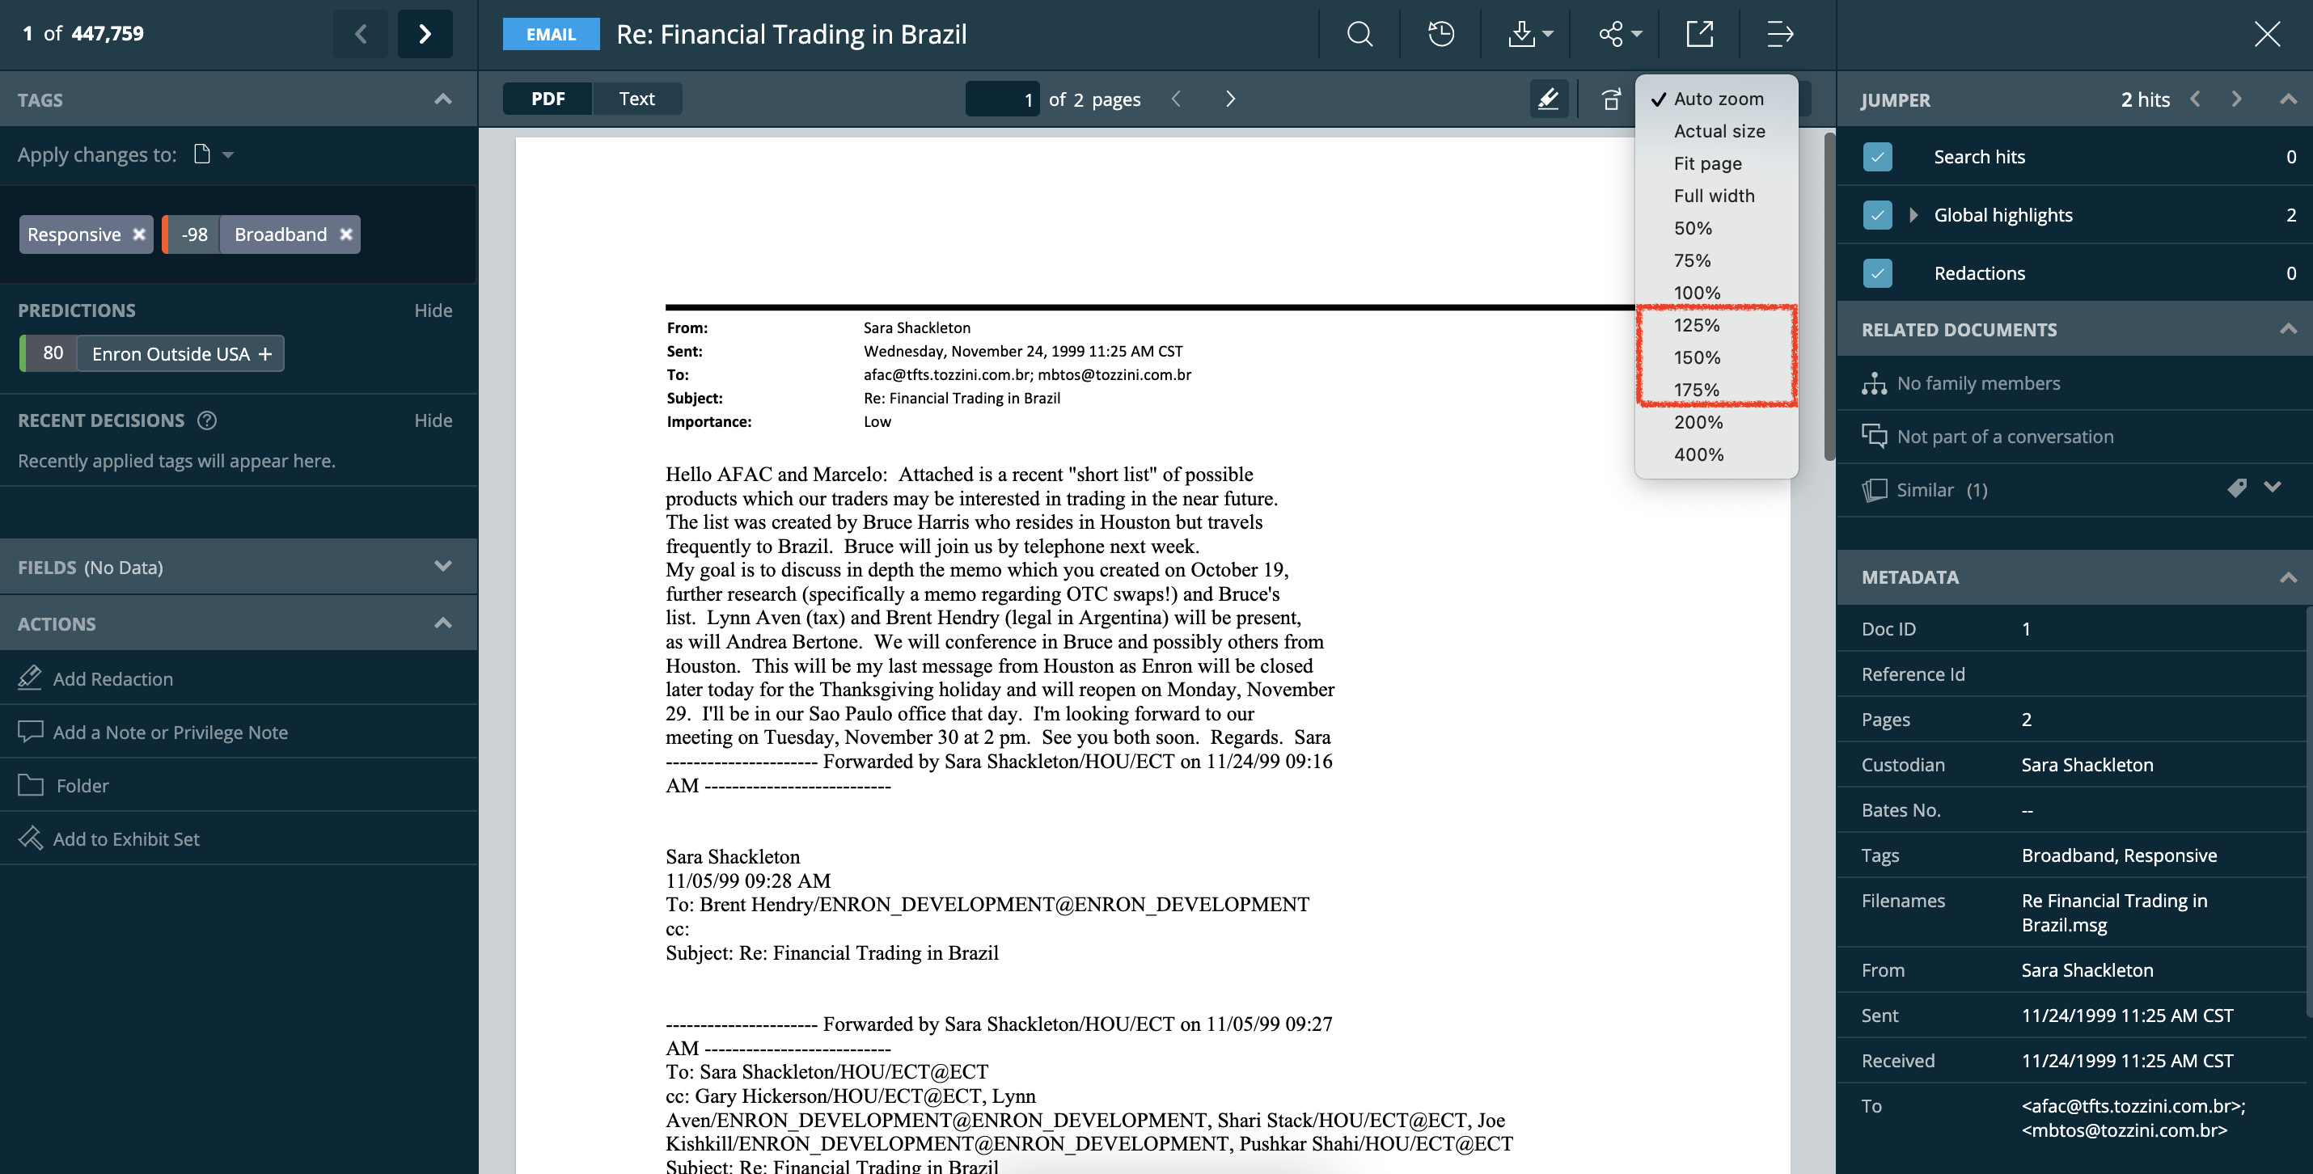Open the download menu icon

pos(1529,34)
